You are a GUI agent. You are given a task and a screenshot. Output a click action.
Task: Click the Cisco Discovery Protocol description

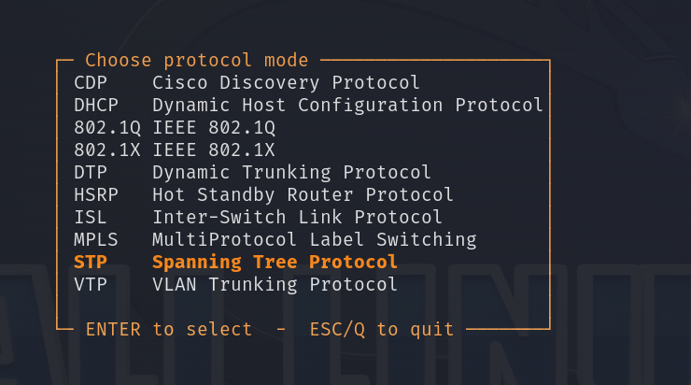point(286,83)
